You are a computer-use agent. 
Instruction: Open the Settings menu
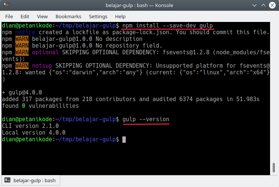pos(98,16)
